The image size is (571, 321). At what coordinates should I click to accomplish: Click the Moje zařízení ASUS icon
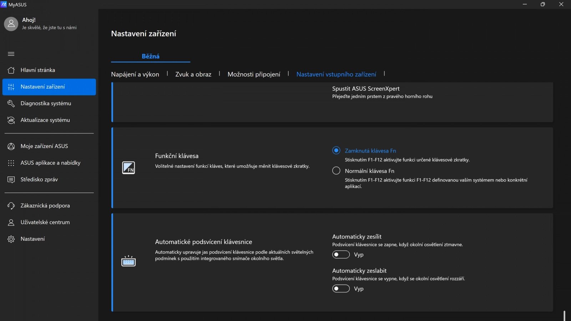11,146
